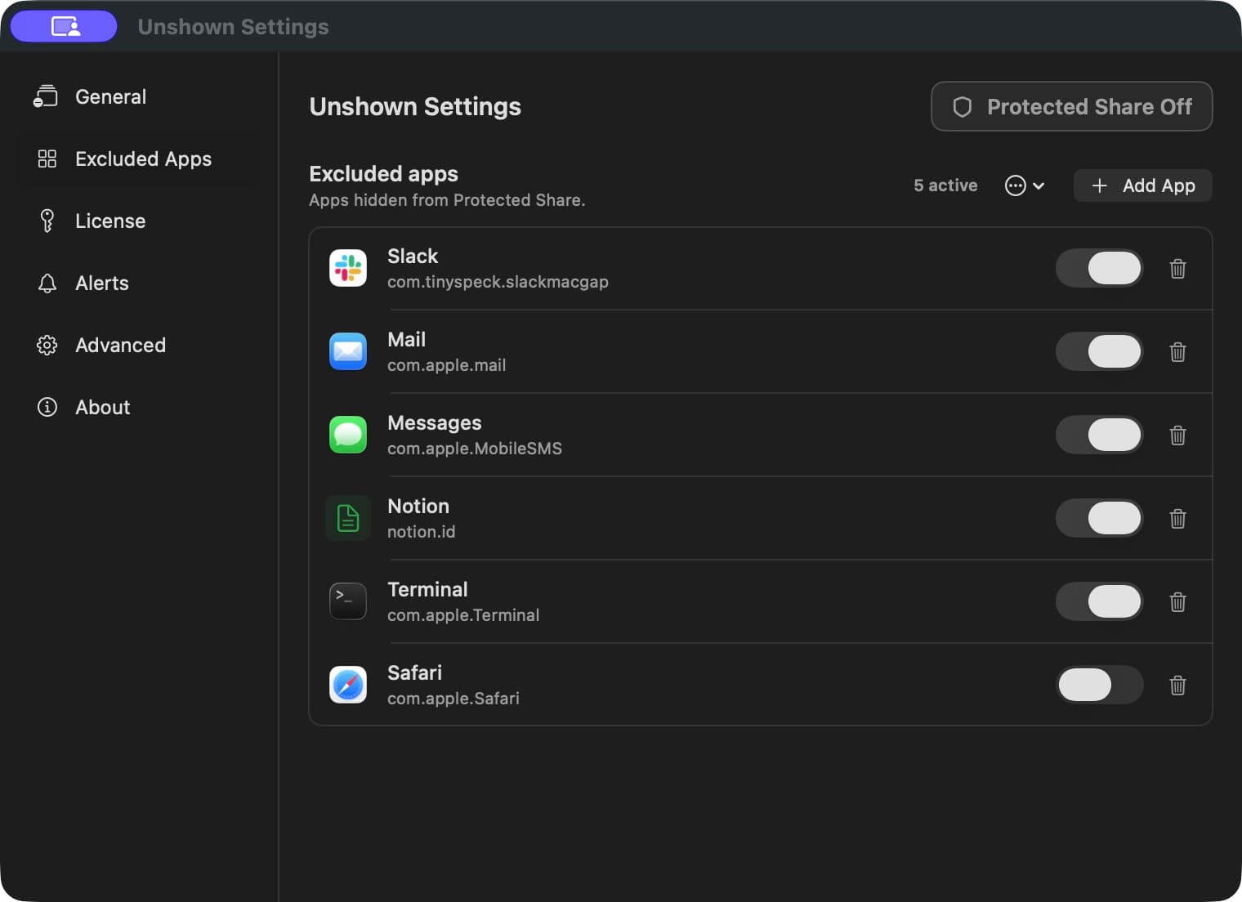Image resolution: width=1242 pixels, height=902 pixels.
Task: Go to the License section
Action: point(139,221)
